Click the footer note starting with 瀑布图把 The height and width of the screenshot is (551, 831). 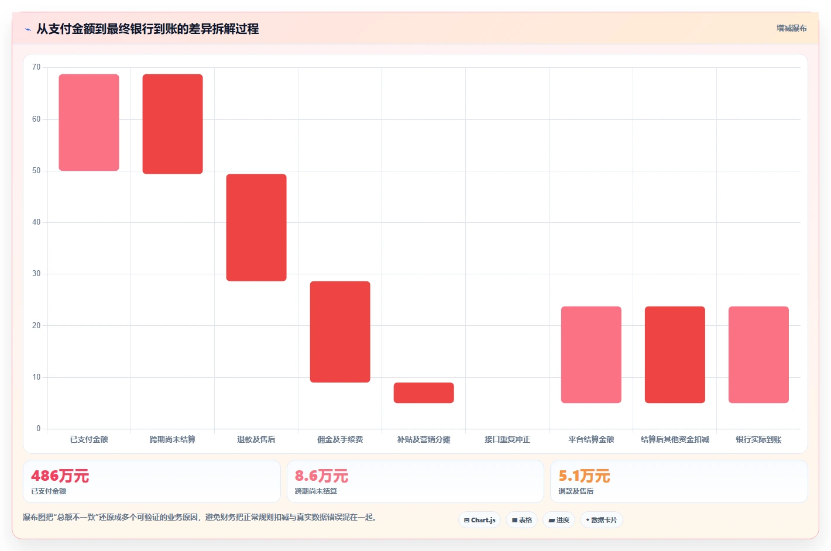pyautogui.click(x=201, y=517)
